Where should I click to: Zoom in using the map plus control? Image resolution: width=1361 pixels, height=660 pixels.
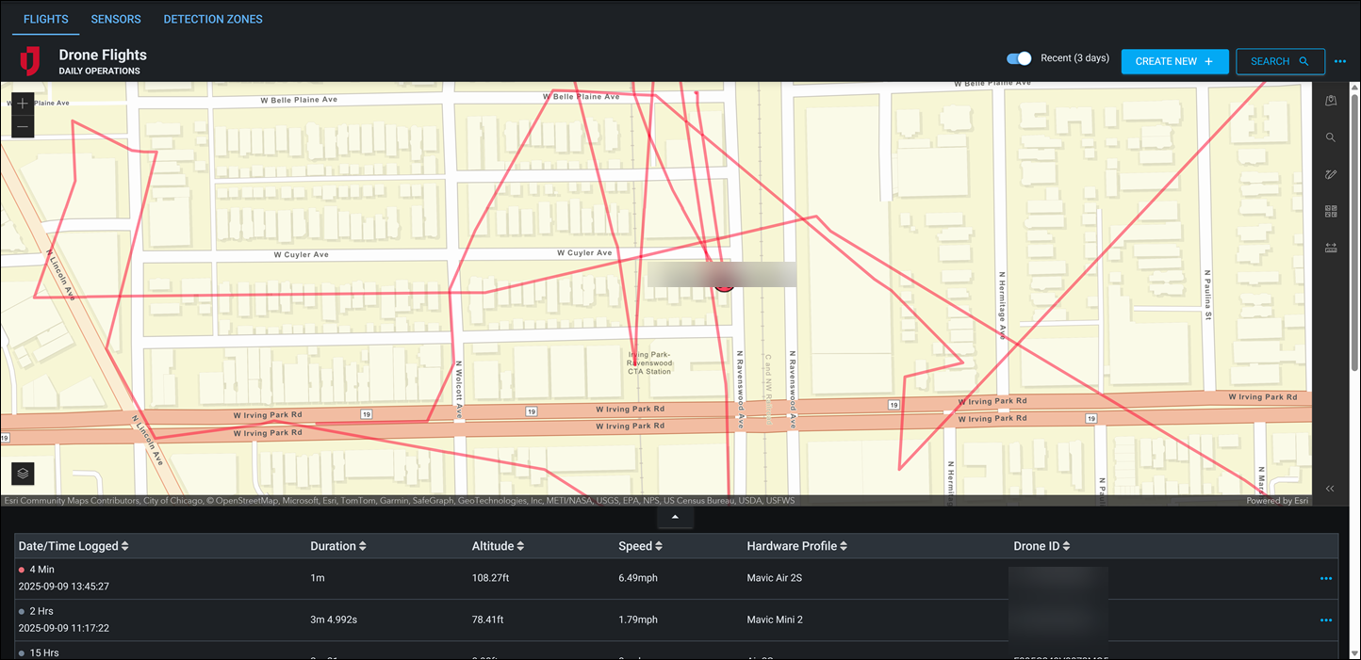22,104
